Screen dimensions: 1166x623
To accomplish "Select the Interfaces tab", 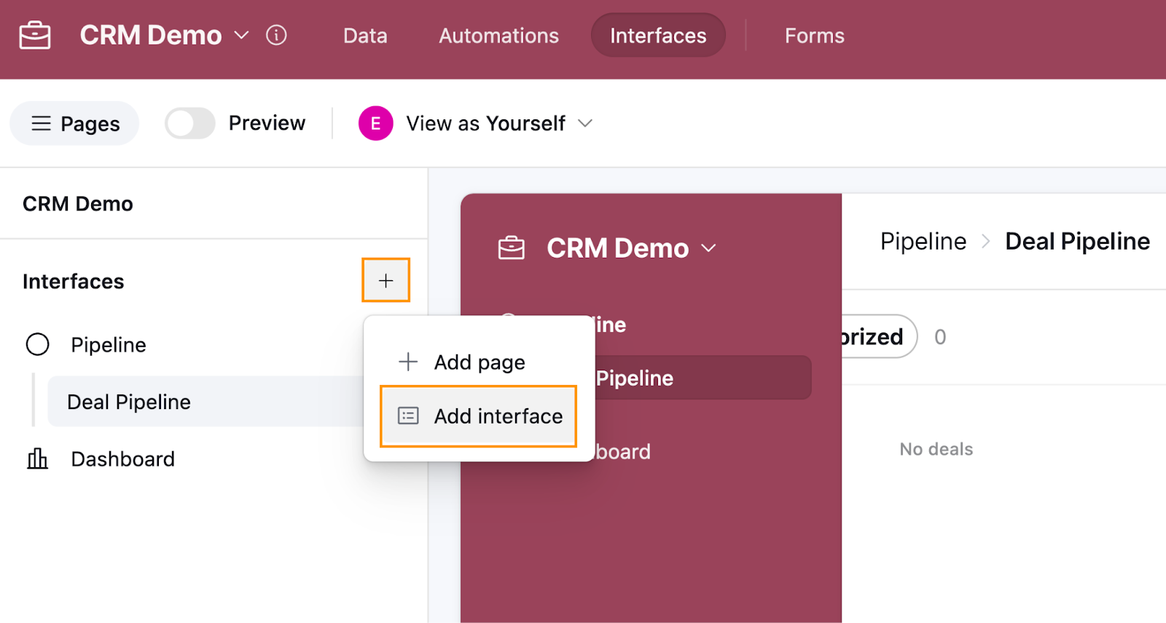I will coord(658,36).
